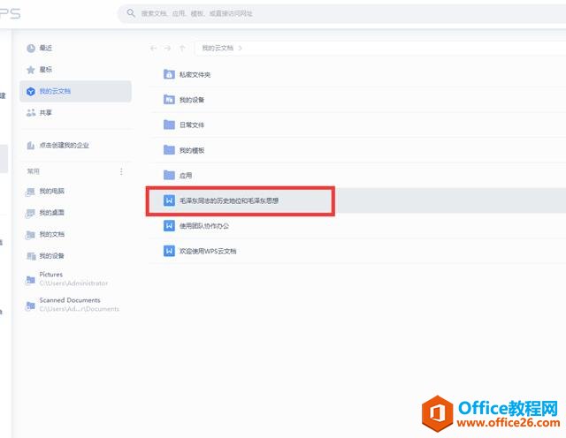This screenshot has height=438, width=566.
Task: Open 我的设备 in the sidebar list
Action: coord(45,256)
